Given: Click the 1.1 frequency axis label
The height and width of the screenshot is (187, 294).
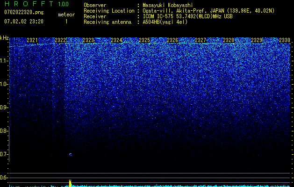Looking at the screenshot, I should click(x=4, y=61).
